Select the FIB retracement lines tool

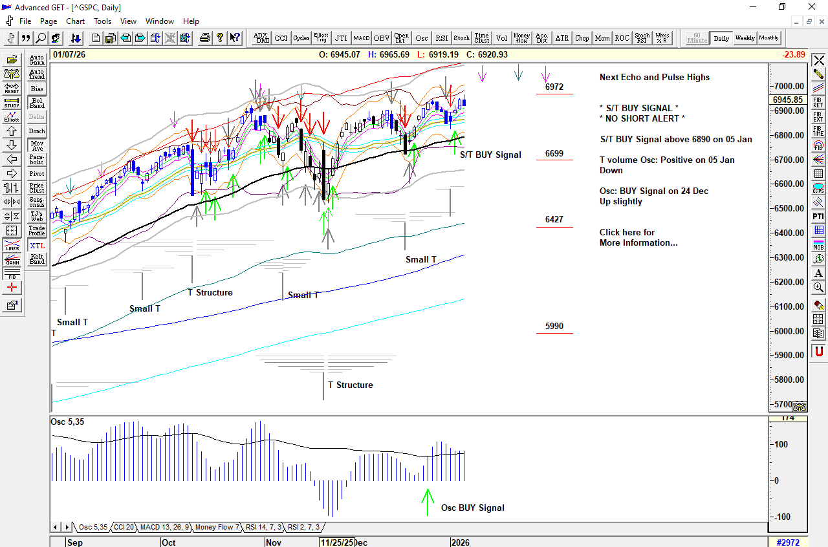coord(12,273)
